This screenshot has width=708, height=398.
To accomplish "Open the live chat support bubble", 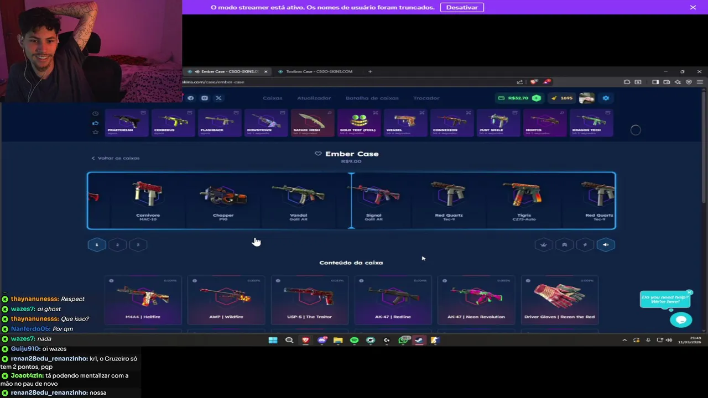I will tap(681, 320).
